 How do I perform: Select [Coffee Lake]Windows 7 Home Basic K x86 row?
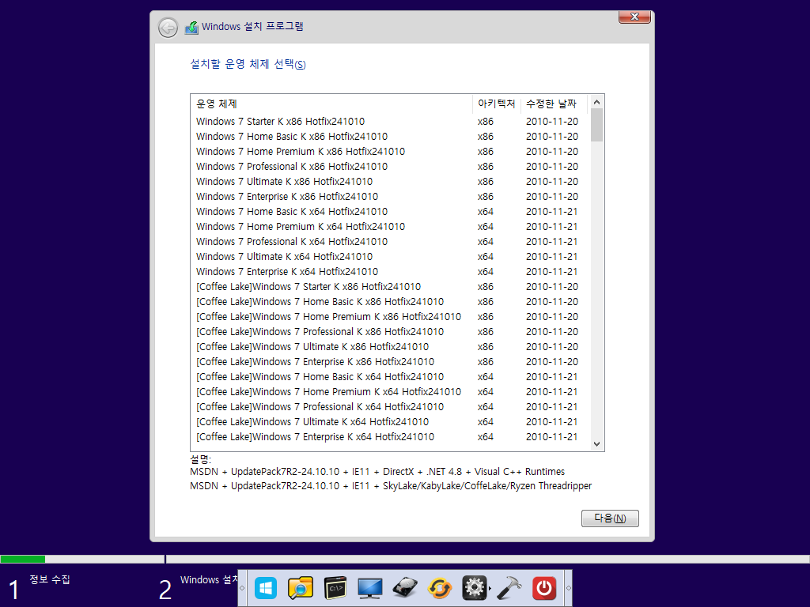pos(390,301)
